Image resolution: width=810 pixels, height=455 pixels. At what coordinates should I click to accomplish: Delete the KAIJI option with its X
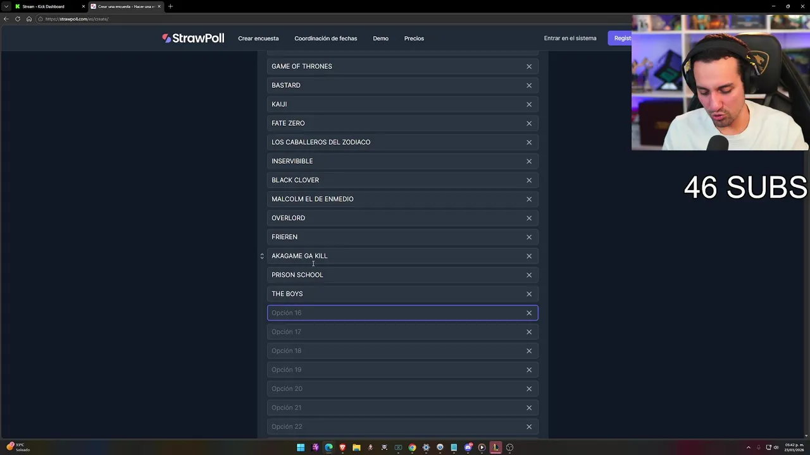click(529, 104)
